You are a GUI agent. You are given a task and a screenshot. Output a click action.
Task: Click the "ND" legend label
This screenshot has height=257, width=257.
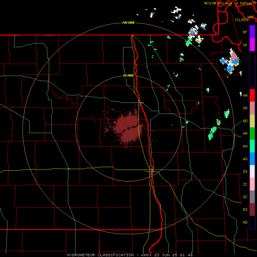(x=245, y=222)
